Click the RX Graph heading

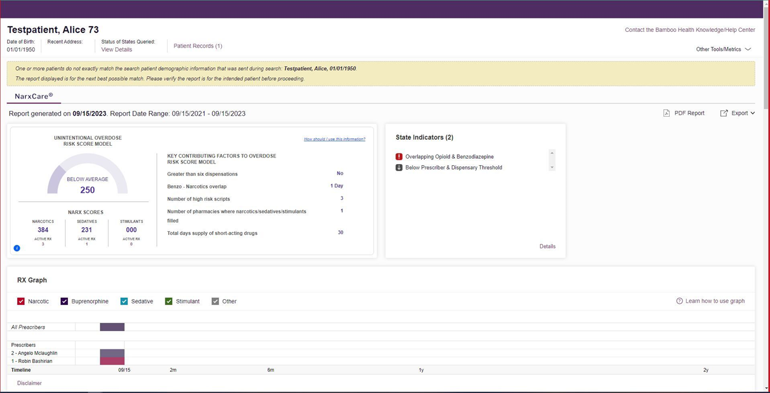tap(32, 280)
